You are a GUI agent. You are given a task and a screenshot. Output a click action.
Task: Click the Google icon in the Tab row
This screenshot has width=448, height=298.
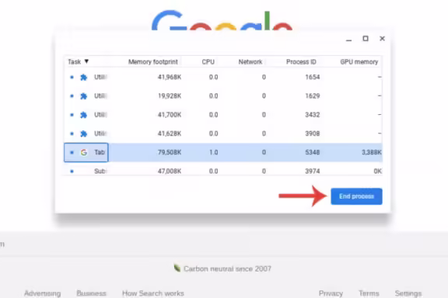click(x=84, y=152)
